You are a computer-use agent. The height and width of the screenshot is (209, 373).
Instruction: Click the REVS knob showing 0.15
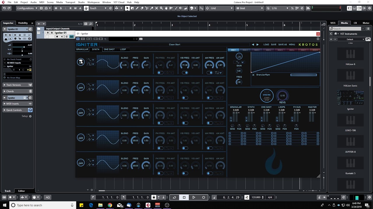(282, 96)
